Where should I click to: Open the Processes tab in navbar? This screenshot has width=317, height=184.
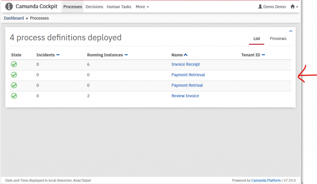tap(72, 7)
